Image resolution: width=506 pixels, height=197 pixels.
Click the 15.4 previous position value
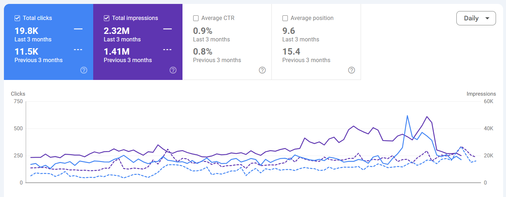(x=291, y=51)
